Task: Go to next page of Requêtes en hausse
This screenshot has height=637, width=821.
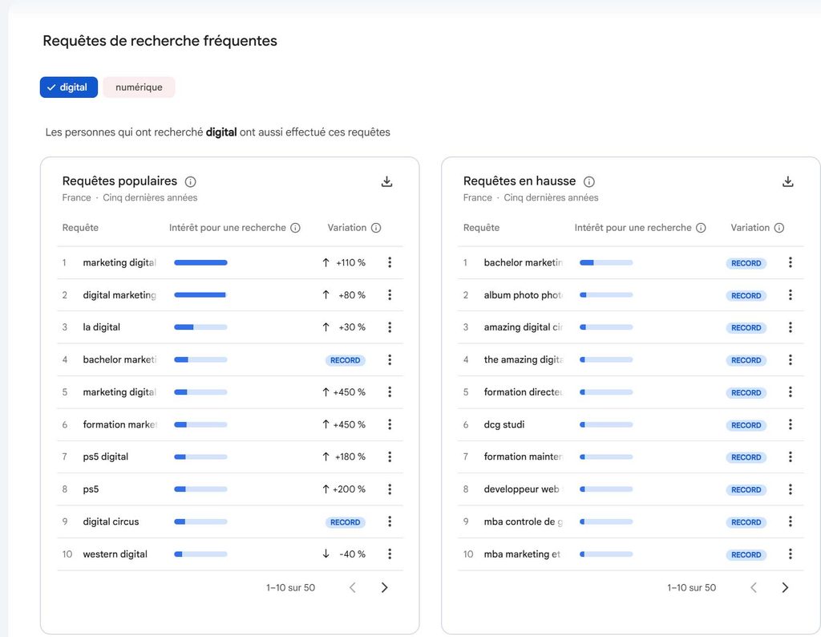Action: 785,588
